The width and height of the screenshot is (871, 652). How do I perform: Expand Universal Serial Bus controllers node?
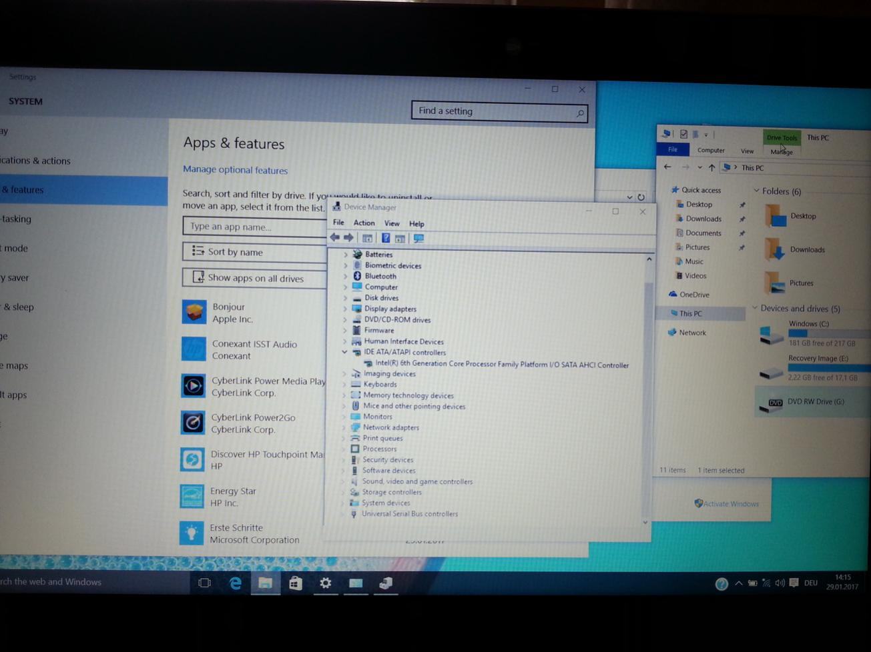344,514
